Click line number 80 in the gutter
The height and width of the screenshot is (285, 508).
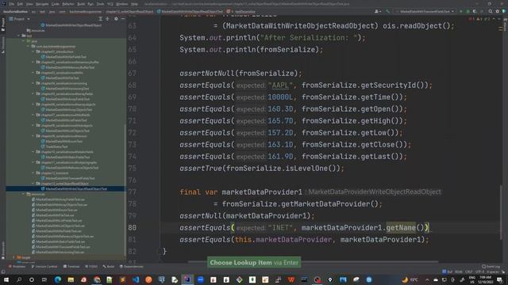coord(133,228)
